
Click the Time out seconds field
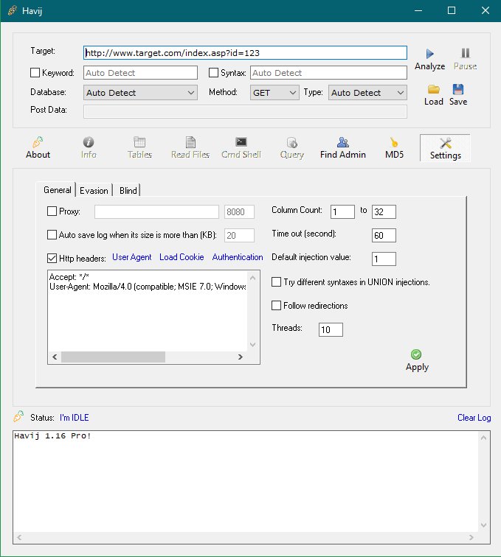click(384, 235)
